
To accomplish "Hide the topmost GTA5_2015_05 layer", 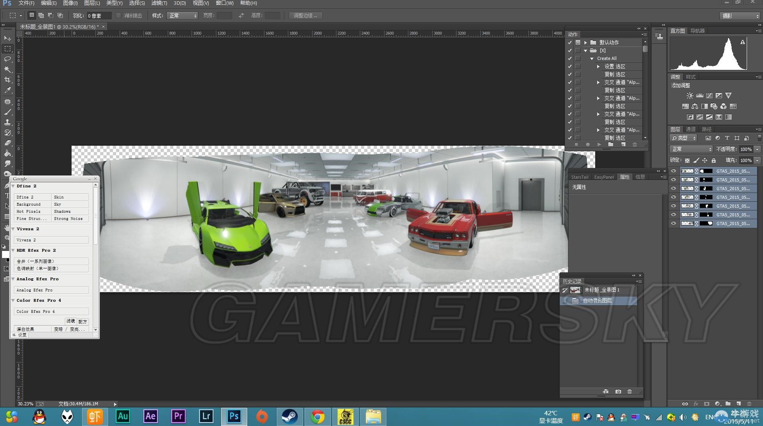I will click(673, 171).
